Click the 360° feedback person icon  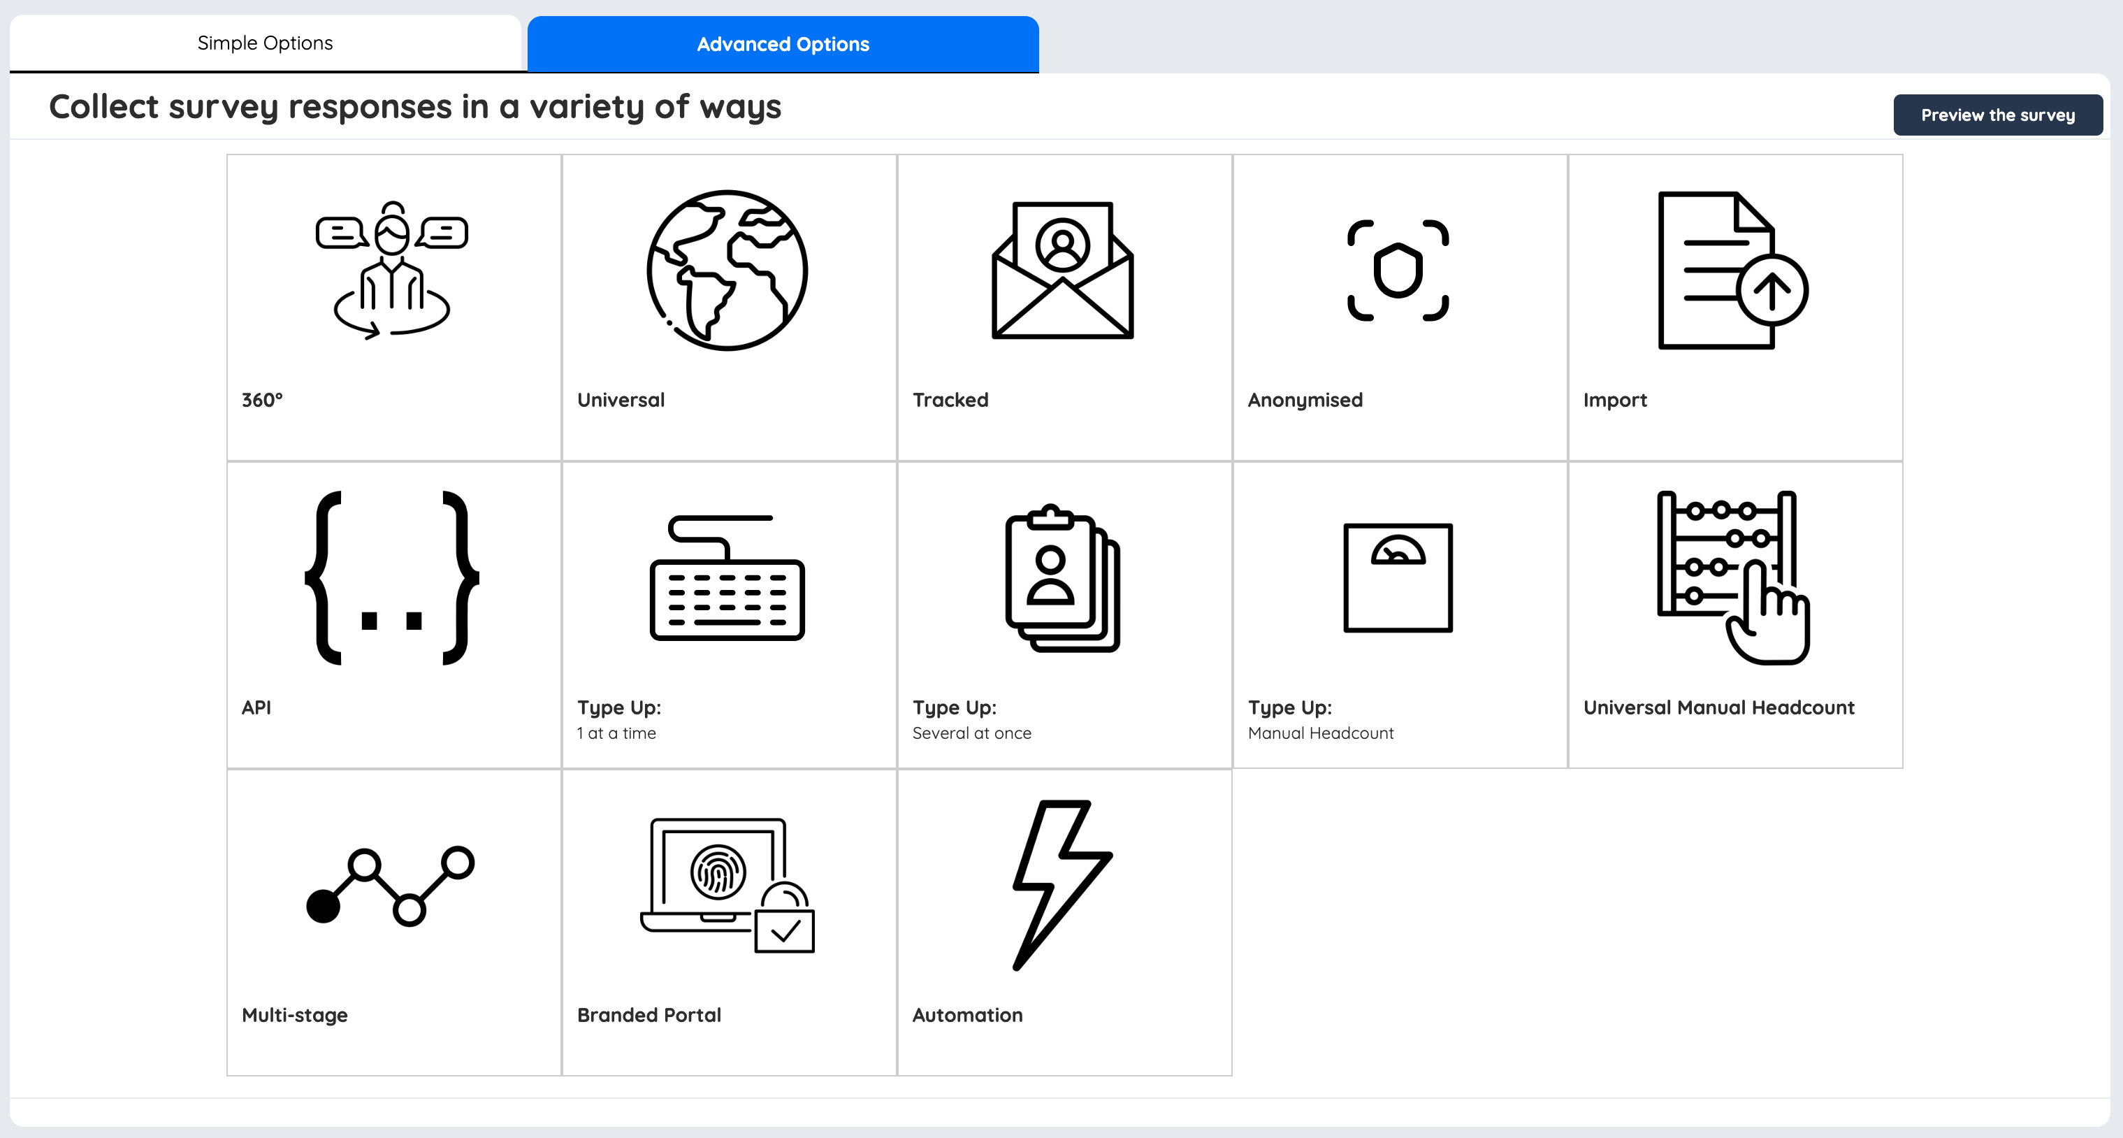[392, 271]
